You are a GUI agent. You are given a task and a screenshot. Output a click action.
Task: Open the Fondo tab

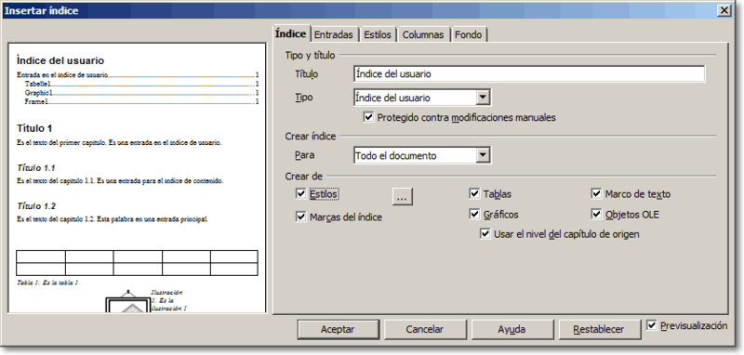(469, 34)
